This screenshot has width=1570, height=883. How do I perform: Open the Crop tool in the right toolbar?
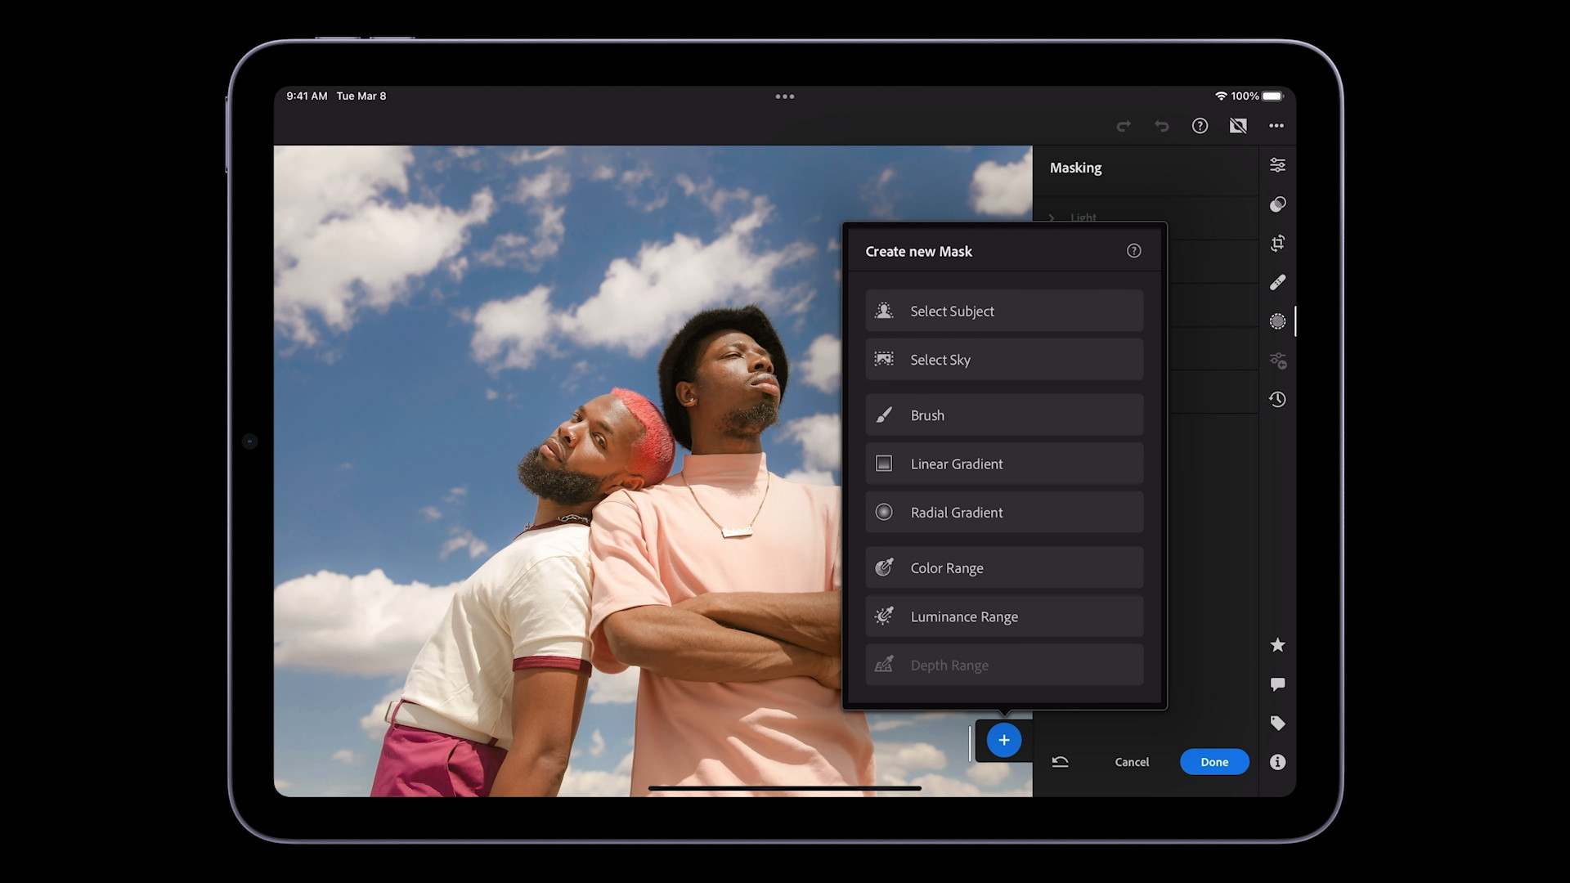tap(1278, 244)
